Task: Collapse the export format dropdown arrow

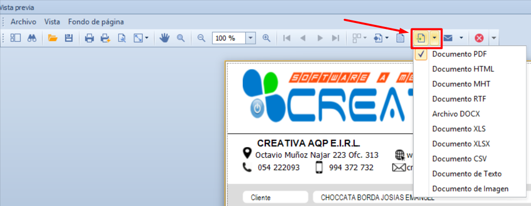Action: pyautogui.click(x=434, y=38)
